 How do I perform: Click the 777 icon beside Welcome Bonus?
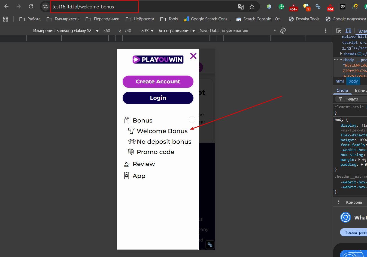131,131
